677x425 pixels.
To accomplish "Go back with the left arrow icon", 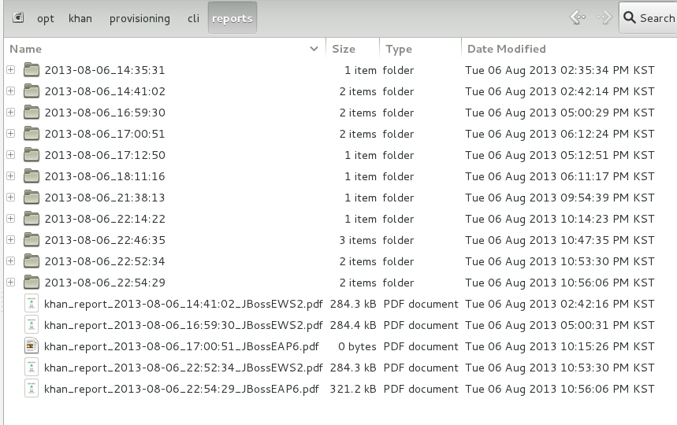I will coord(577,17).
